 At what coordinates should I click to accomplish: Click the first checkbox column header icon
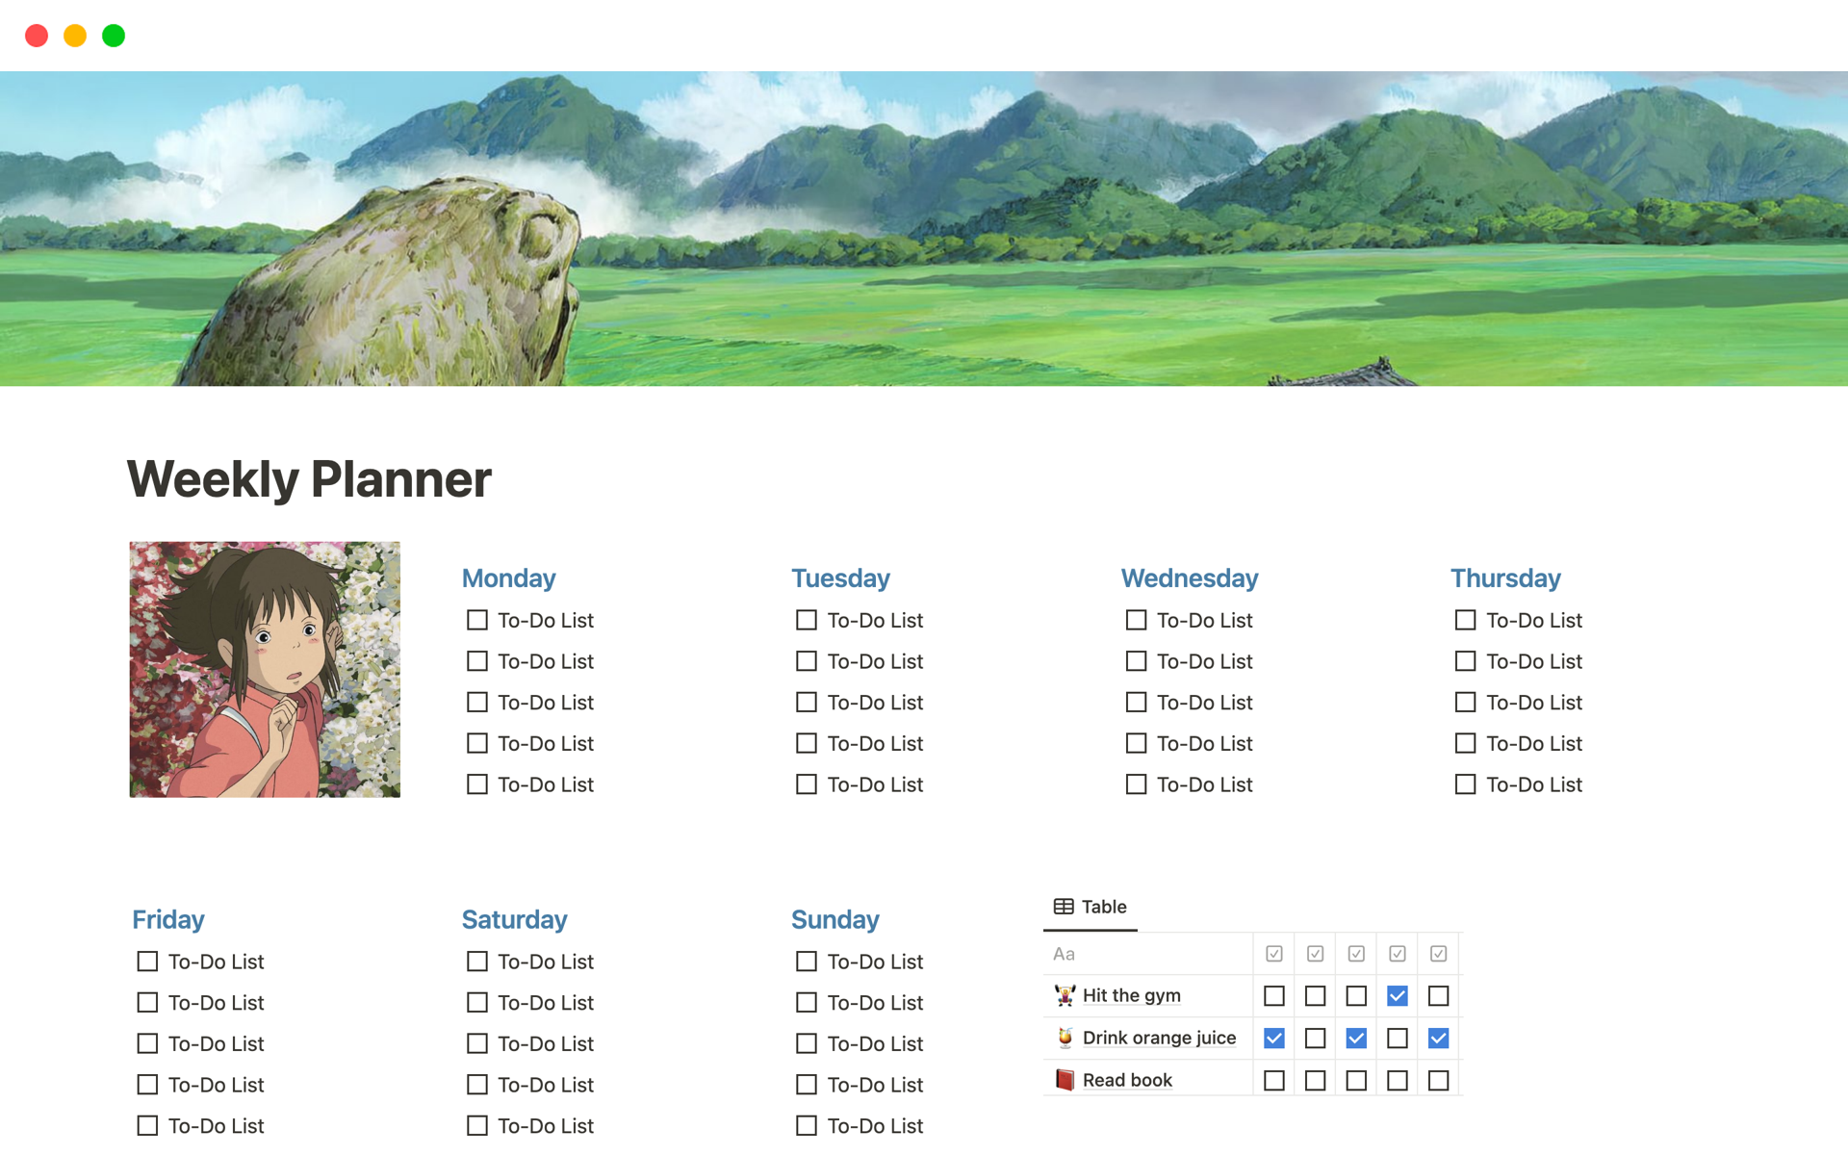1273,954
